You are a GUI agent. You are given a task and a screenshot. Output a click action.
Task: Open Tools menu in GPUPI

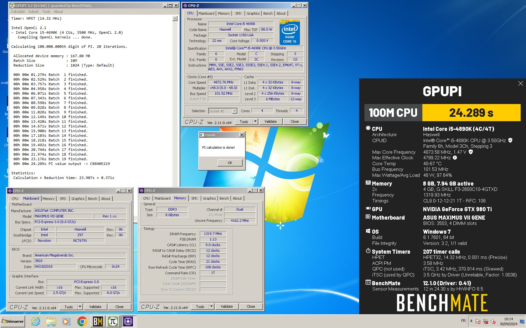point(46,12)
